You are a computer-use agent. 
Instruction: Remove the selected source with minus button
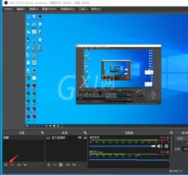[x=55, y=165]
